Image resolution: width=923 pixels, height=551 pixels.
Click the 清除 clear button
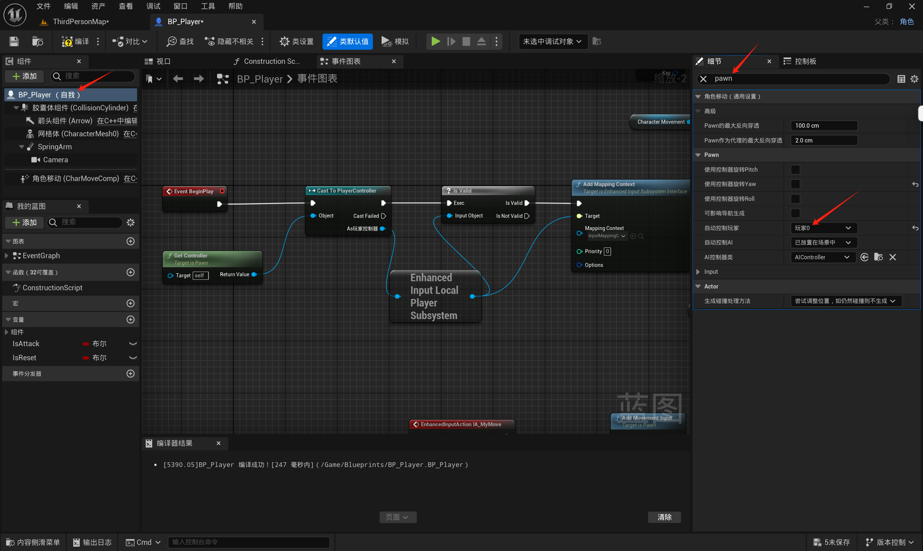[x=664, y=517]
